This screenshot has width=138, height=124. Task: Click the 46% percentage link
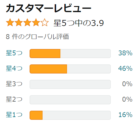(125, 68)
